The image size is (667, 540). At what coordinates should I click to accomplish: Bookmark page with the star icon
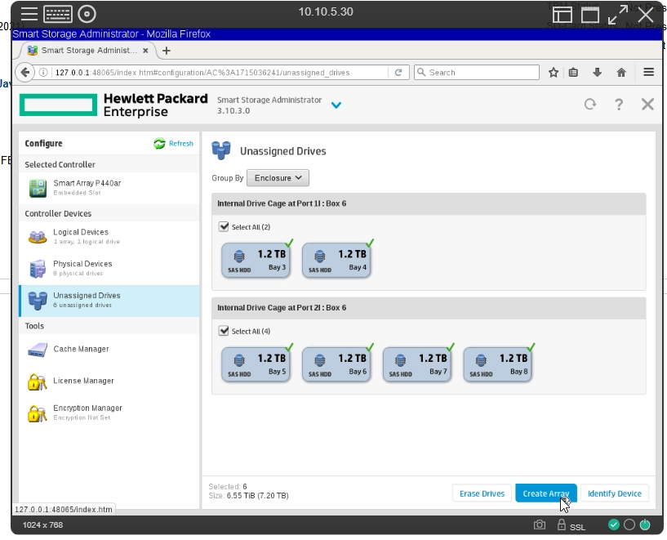click(x=553, y=73)
